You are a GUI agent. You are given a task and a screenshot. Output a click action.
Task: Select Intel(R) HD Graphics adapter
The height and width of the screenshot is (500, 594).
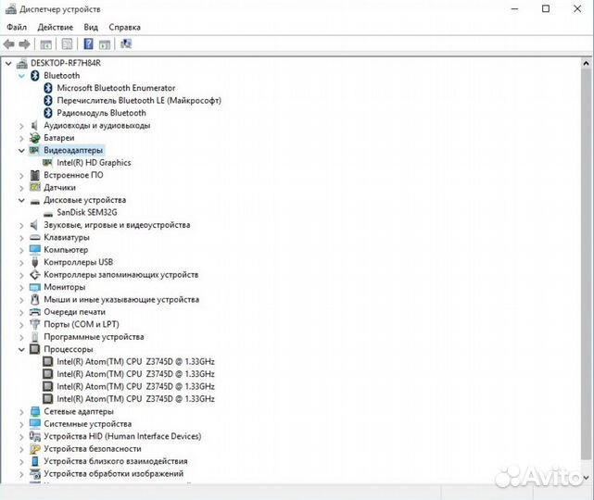94,163
